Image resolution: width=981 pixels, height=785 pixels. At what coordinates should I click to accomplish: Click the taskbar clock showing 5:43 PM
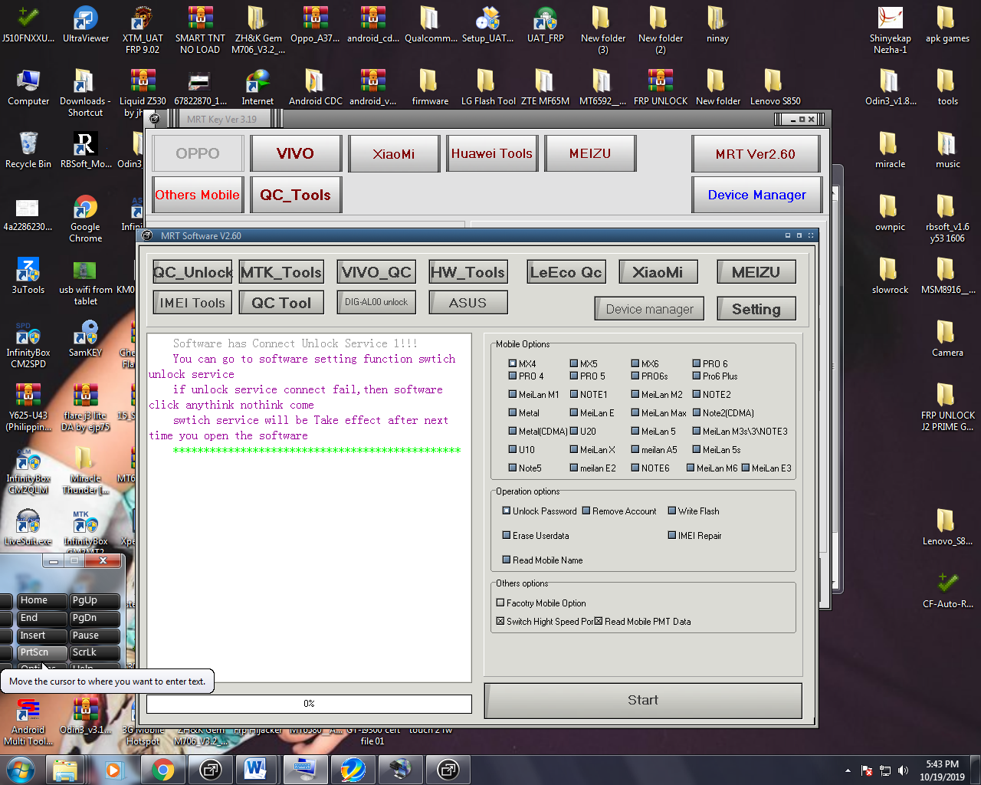tap(942, 770)
